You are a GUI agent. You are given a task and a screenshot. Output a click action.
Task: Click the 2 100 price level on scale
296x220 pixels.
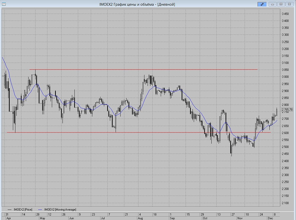coord(285,203)
